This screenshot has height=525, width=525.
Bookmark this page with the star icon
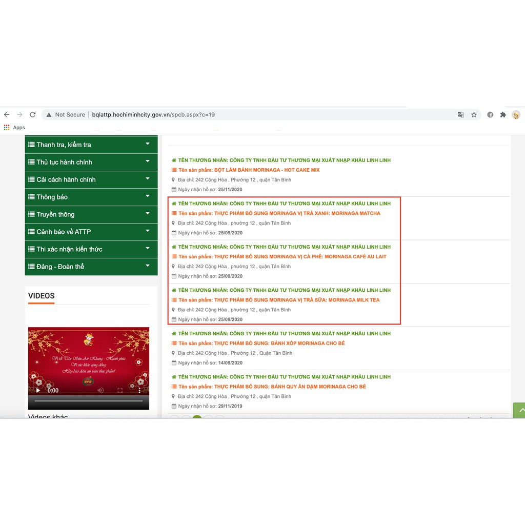pyautogui.click(x=474, y=114)
